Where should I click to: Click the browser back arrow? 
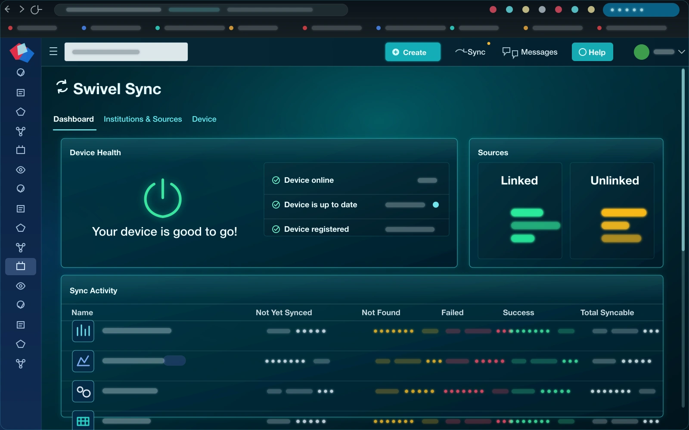click(7, 9)
